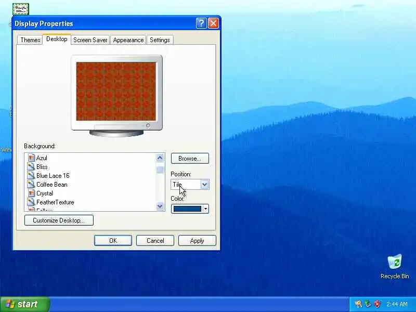Click the background list scroll down arrow
Screen dimensions: 416x312
160,206
